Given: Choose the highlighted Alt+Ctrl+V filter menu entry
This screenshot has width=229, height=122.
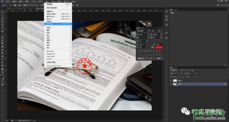Looking at the screenshot, I should tap(58, 24).
